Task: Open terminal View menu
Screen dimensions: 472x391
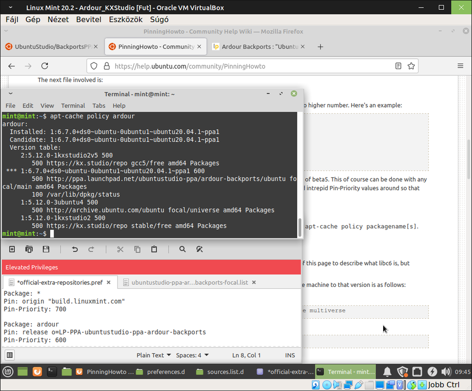Action: [47, 106]
